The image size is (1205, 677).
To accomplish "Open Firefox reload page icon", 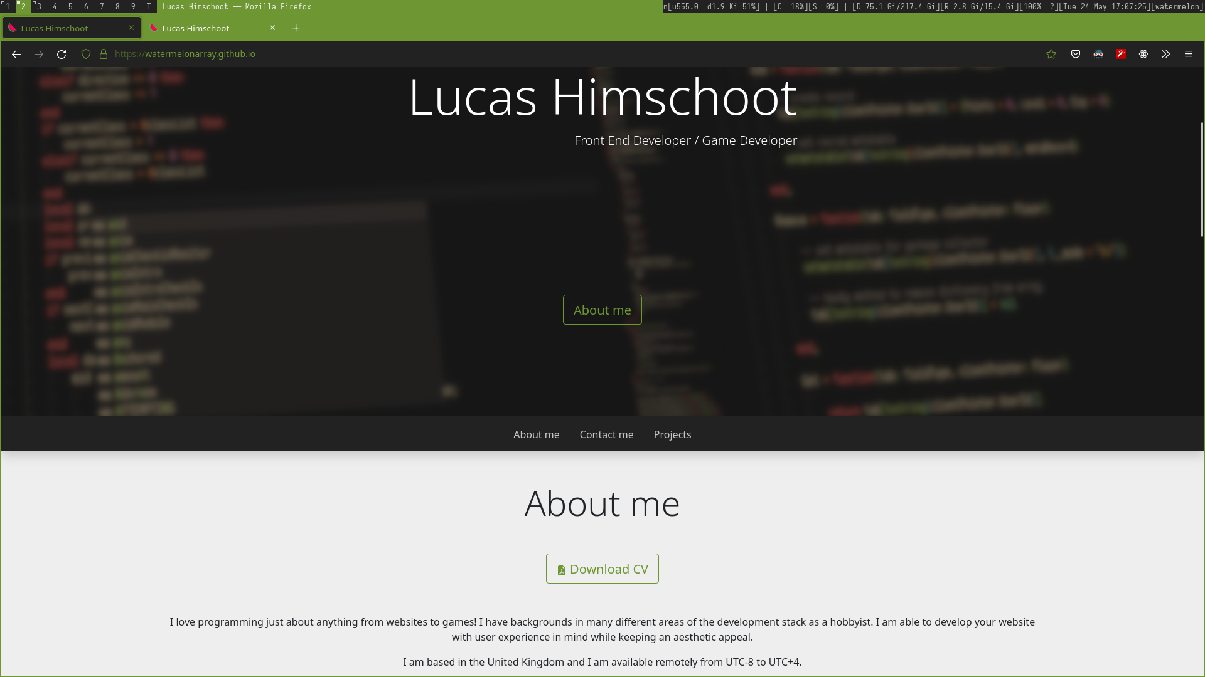I will pos(62,54).
